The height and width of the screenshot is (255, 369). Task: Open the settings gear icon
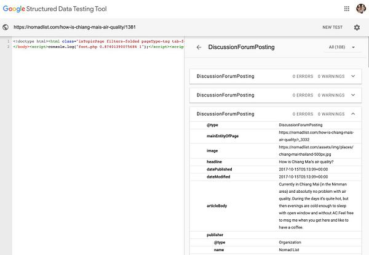[x=357, y=27]
